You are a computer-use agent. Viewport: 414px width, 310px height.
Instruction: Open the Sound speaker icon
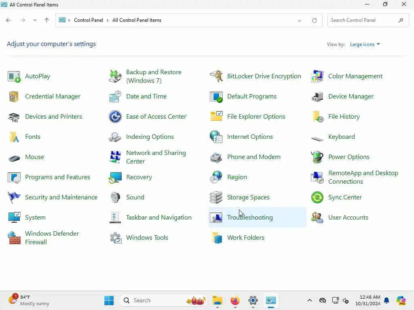tap(115, 197)
